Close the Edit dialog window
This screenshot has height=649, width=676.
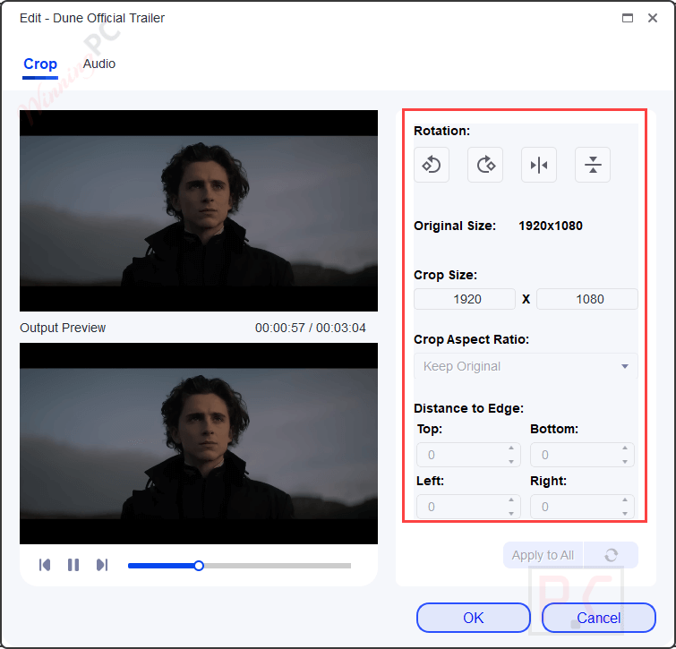[x=653, y=18]
